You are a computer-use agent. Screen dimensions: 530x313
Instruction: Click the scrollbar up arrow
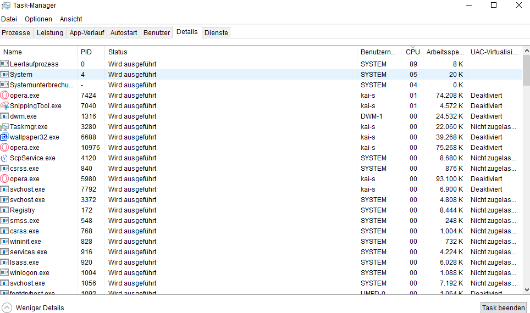[526, 51]
